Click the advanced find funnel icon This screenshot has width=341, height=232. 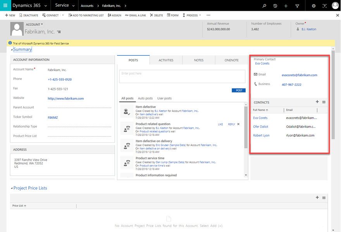click(297, 5)
